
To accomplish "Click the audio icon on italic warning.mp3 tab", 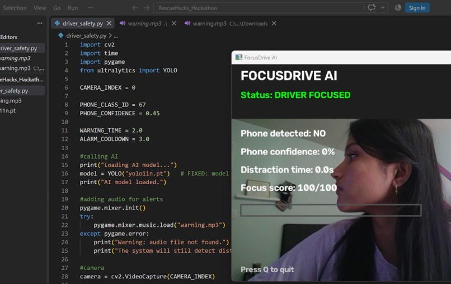I will [x=123, y=24].
